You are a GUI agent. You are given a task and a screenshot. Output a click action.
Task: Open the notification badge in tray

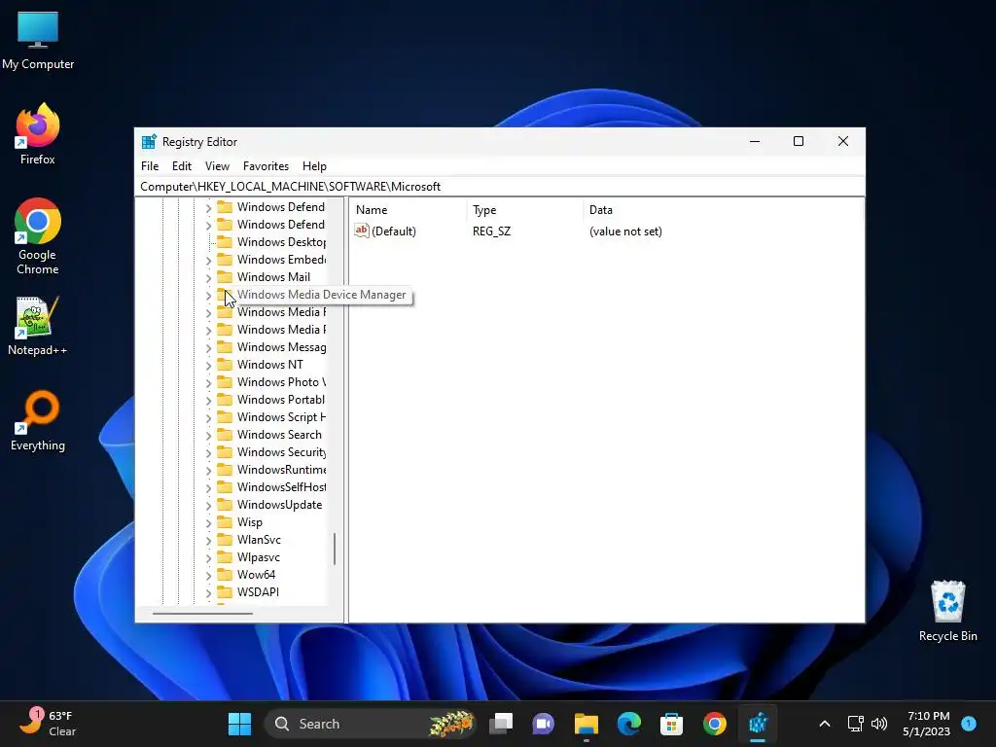969,724
